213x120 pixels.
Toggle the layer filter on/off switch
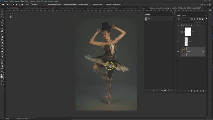click(206, 19)
